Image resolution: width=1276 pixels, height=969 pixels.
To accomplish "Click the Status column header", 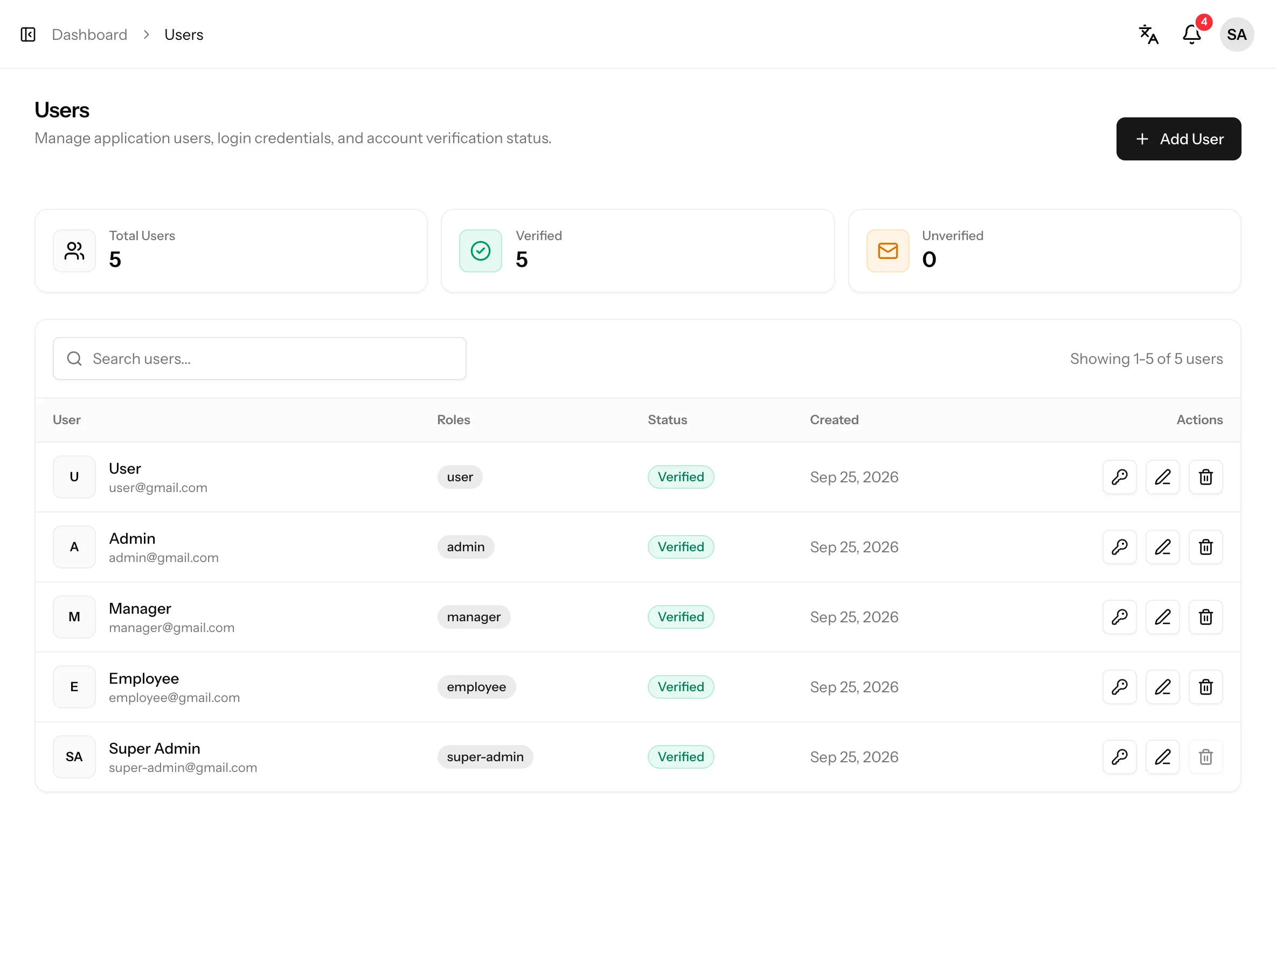I will click(x=667, y=420).
